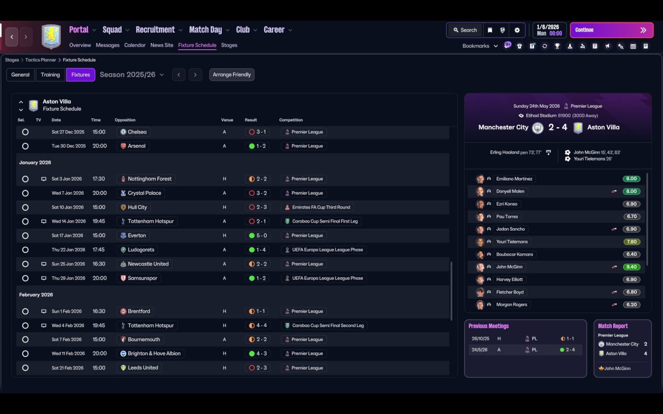This screenshot has width=663, height=414.
Task: Open the globe world icon
Action: [502, 30]
